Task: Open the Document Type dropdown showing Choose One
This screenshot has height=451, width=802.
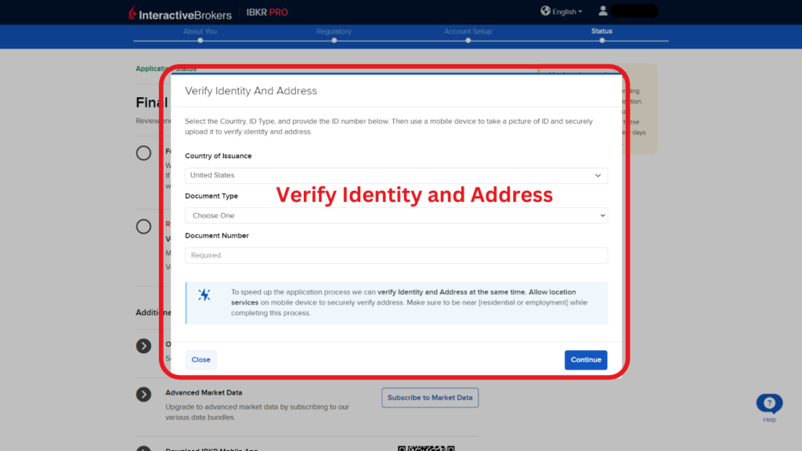Action: point(396,215)
